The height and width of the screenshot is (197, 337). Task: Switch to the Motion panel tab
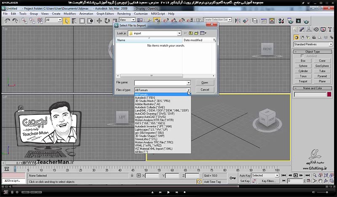316,30
